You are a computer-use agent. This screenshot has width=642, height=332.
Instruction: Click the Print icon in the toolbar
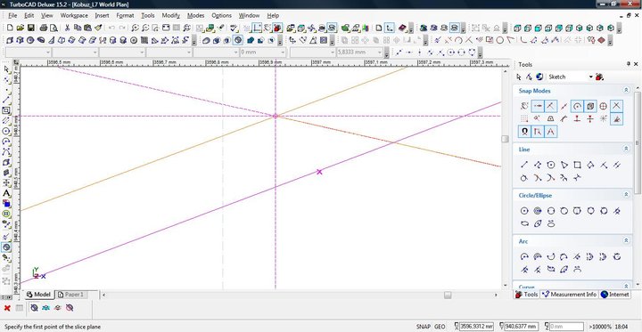pyautogui.click(x=44, y=28)
